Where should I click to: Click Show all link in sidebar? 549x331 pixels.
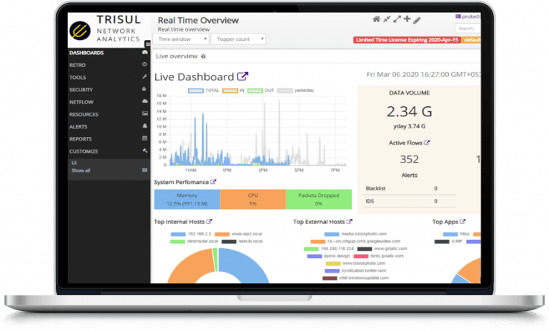click(81, 170)
